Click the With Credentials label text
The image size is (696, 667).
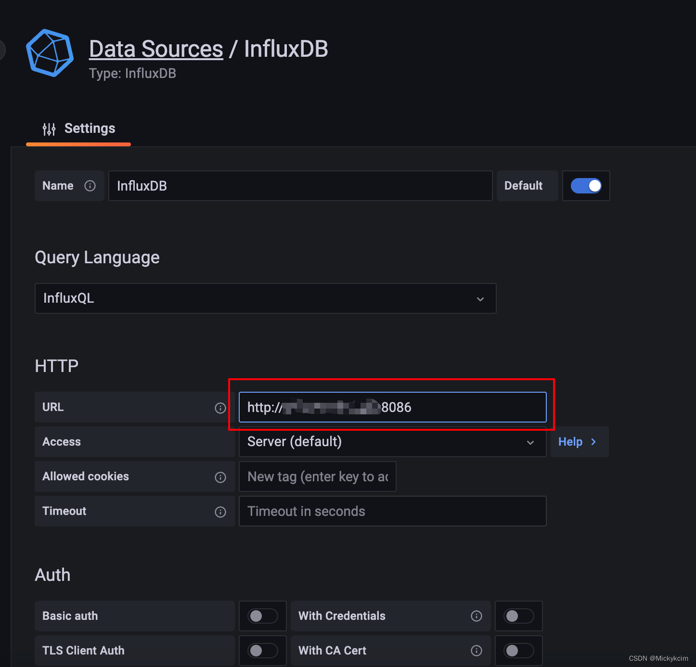point(342,616)
